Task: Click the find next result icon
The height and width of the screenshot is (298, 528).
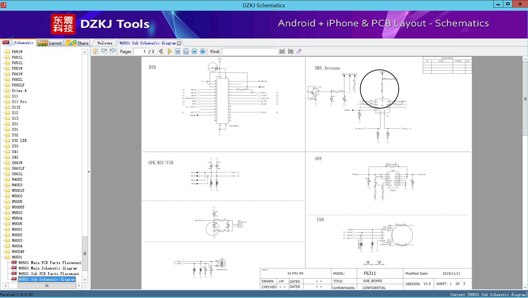Action: [x=291, y=51]
